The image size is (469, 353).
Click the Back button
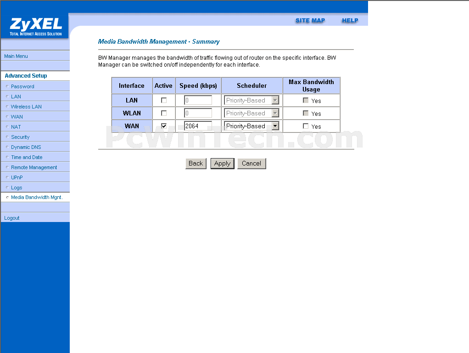[196, 163]
